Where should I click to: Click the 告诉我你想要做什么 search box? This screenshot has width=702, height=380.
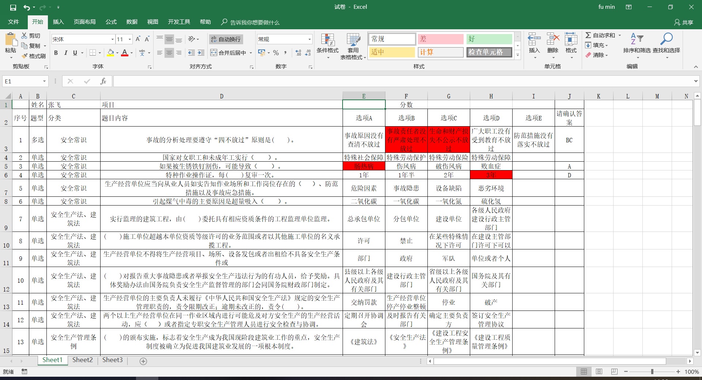[x=250, y=22]
